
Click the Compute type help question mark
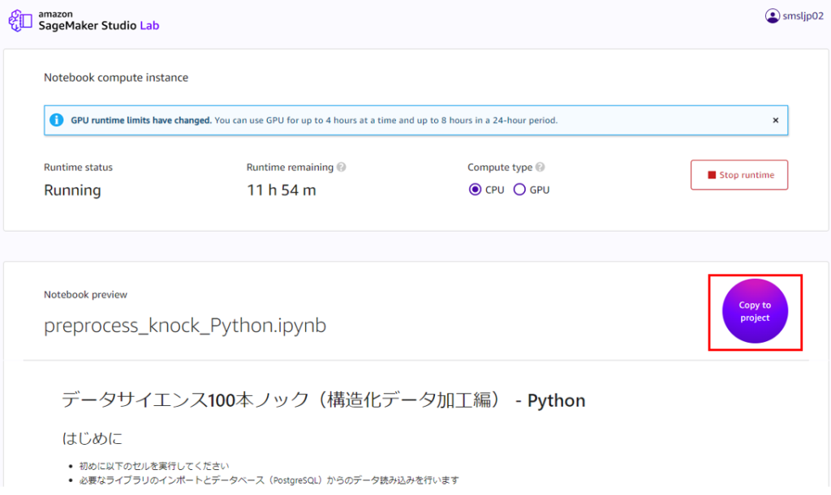(x=540, y=167)
